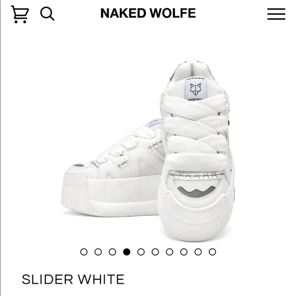
Task: Open the hamburger navigation menu
Action: pos(276,14)
